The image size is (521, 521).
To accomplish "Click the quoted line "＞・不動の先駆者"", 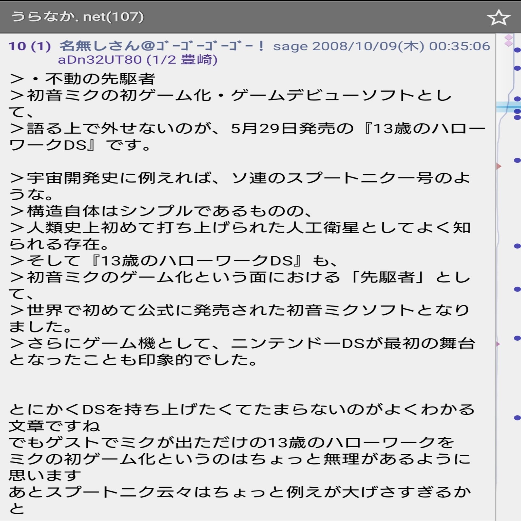I will [x=82, y=79].
